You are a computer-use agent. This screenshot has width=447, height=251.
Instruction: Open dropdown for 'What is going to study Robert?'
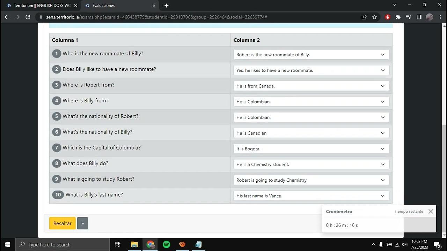(x=311, y=180)
